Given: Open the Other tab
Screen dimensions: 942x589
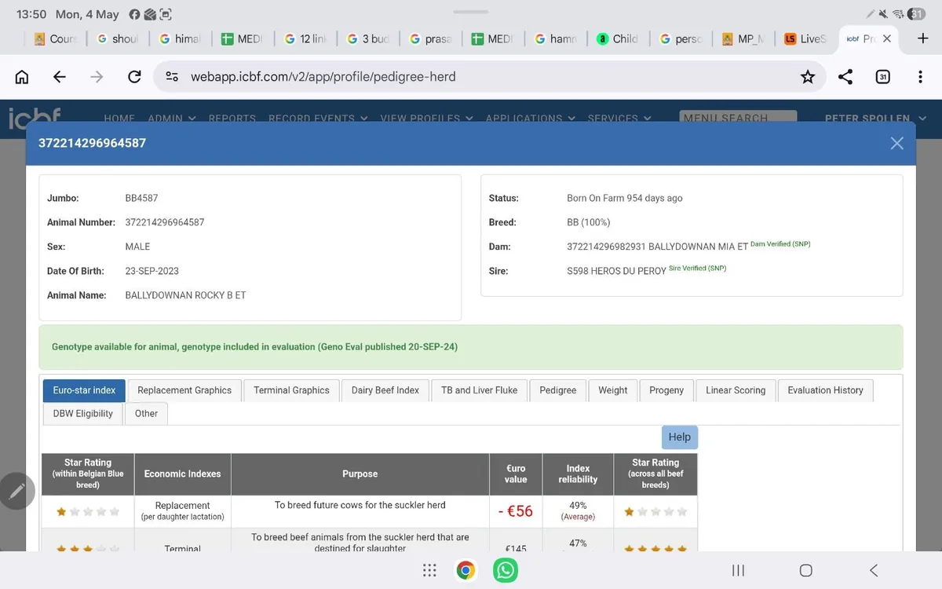Looking at the screenshot, I should 146,413.
